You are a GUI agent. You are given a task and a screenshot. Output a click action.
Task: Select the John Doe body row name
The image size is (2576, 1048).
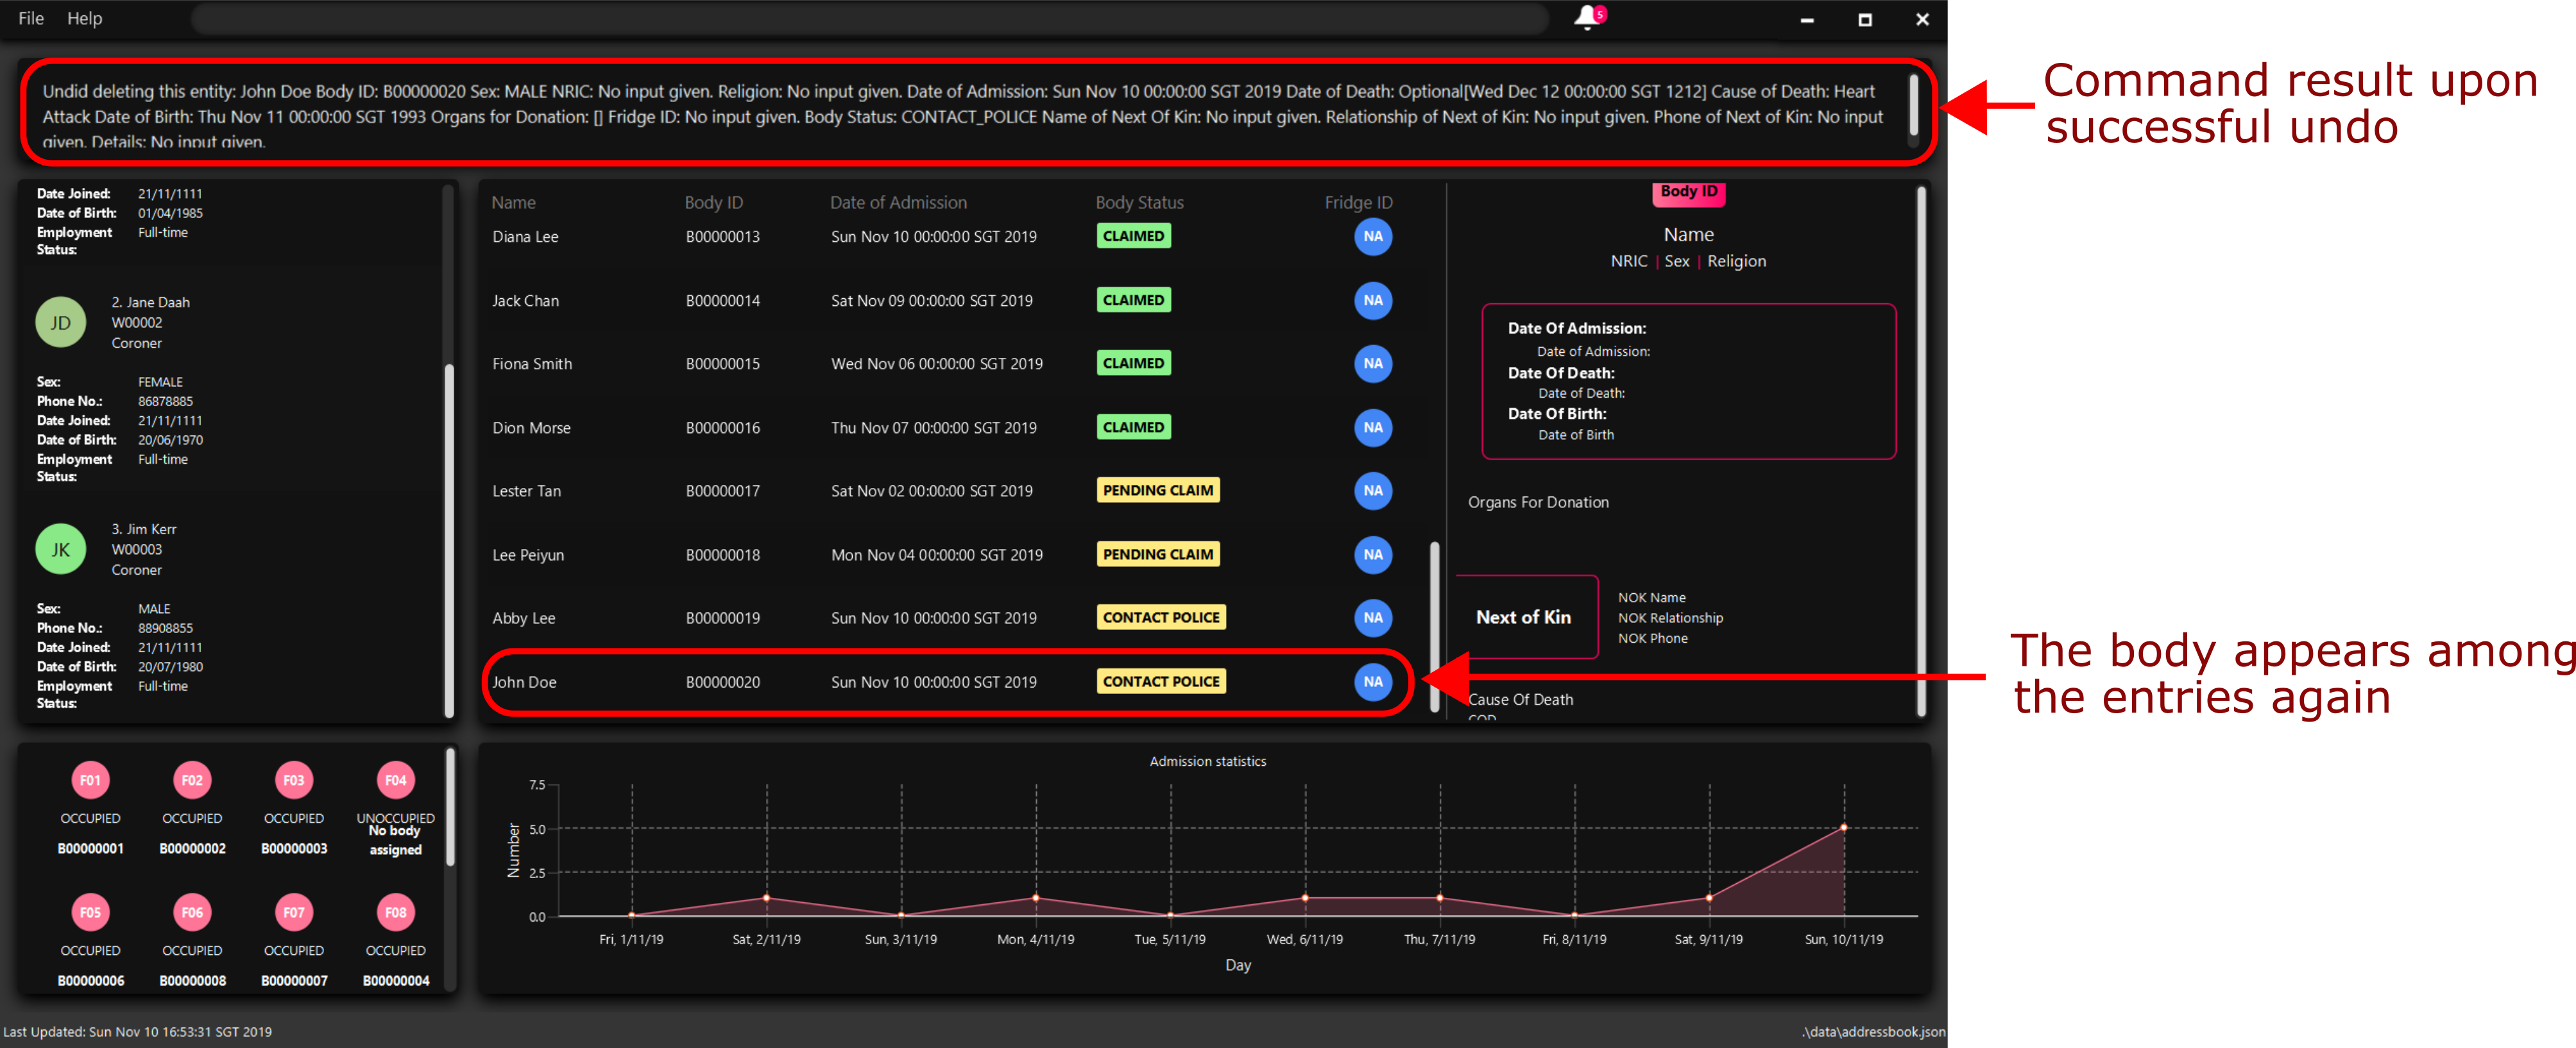[x=524, y=682]
